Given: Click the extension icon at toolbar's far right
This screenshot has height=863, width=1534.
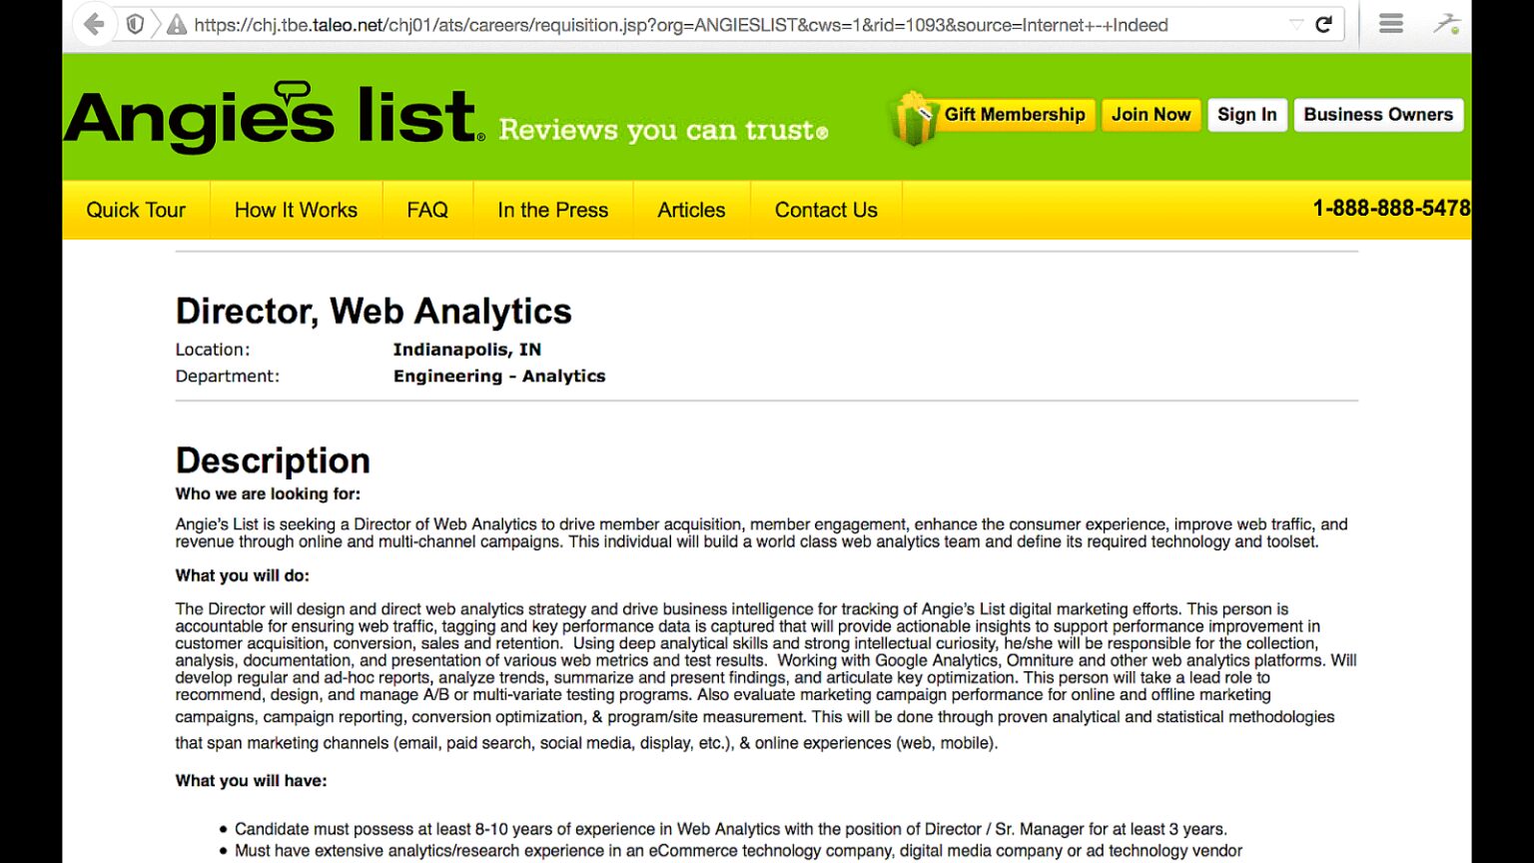Looking at the screenshot, I should [x=1446, y=24].
